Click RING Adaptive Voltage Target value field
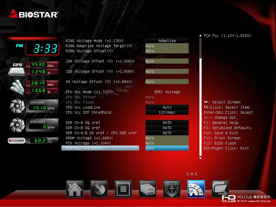Viewport: 276px width, 207px height. point(167,46)
